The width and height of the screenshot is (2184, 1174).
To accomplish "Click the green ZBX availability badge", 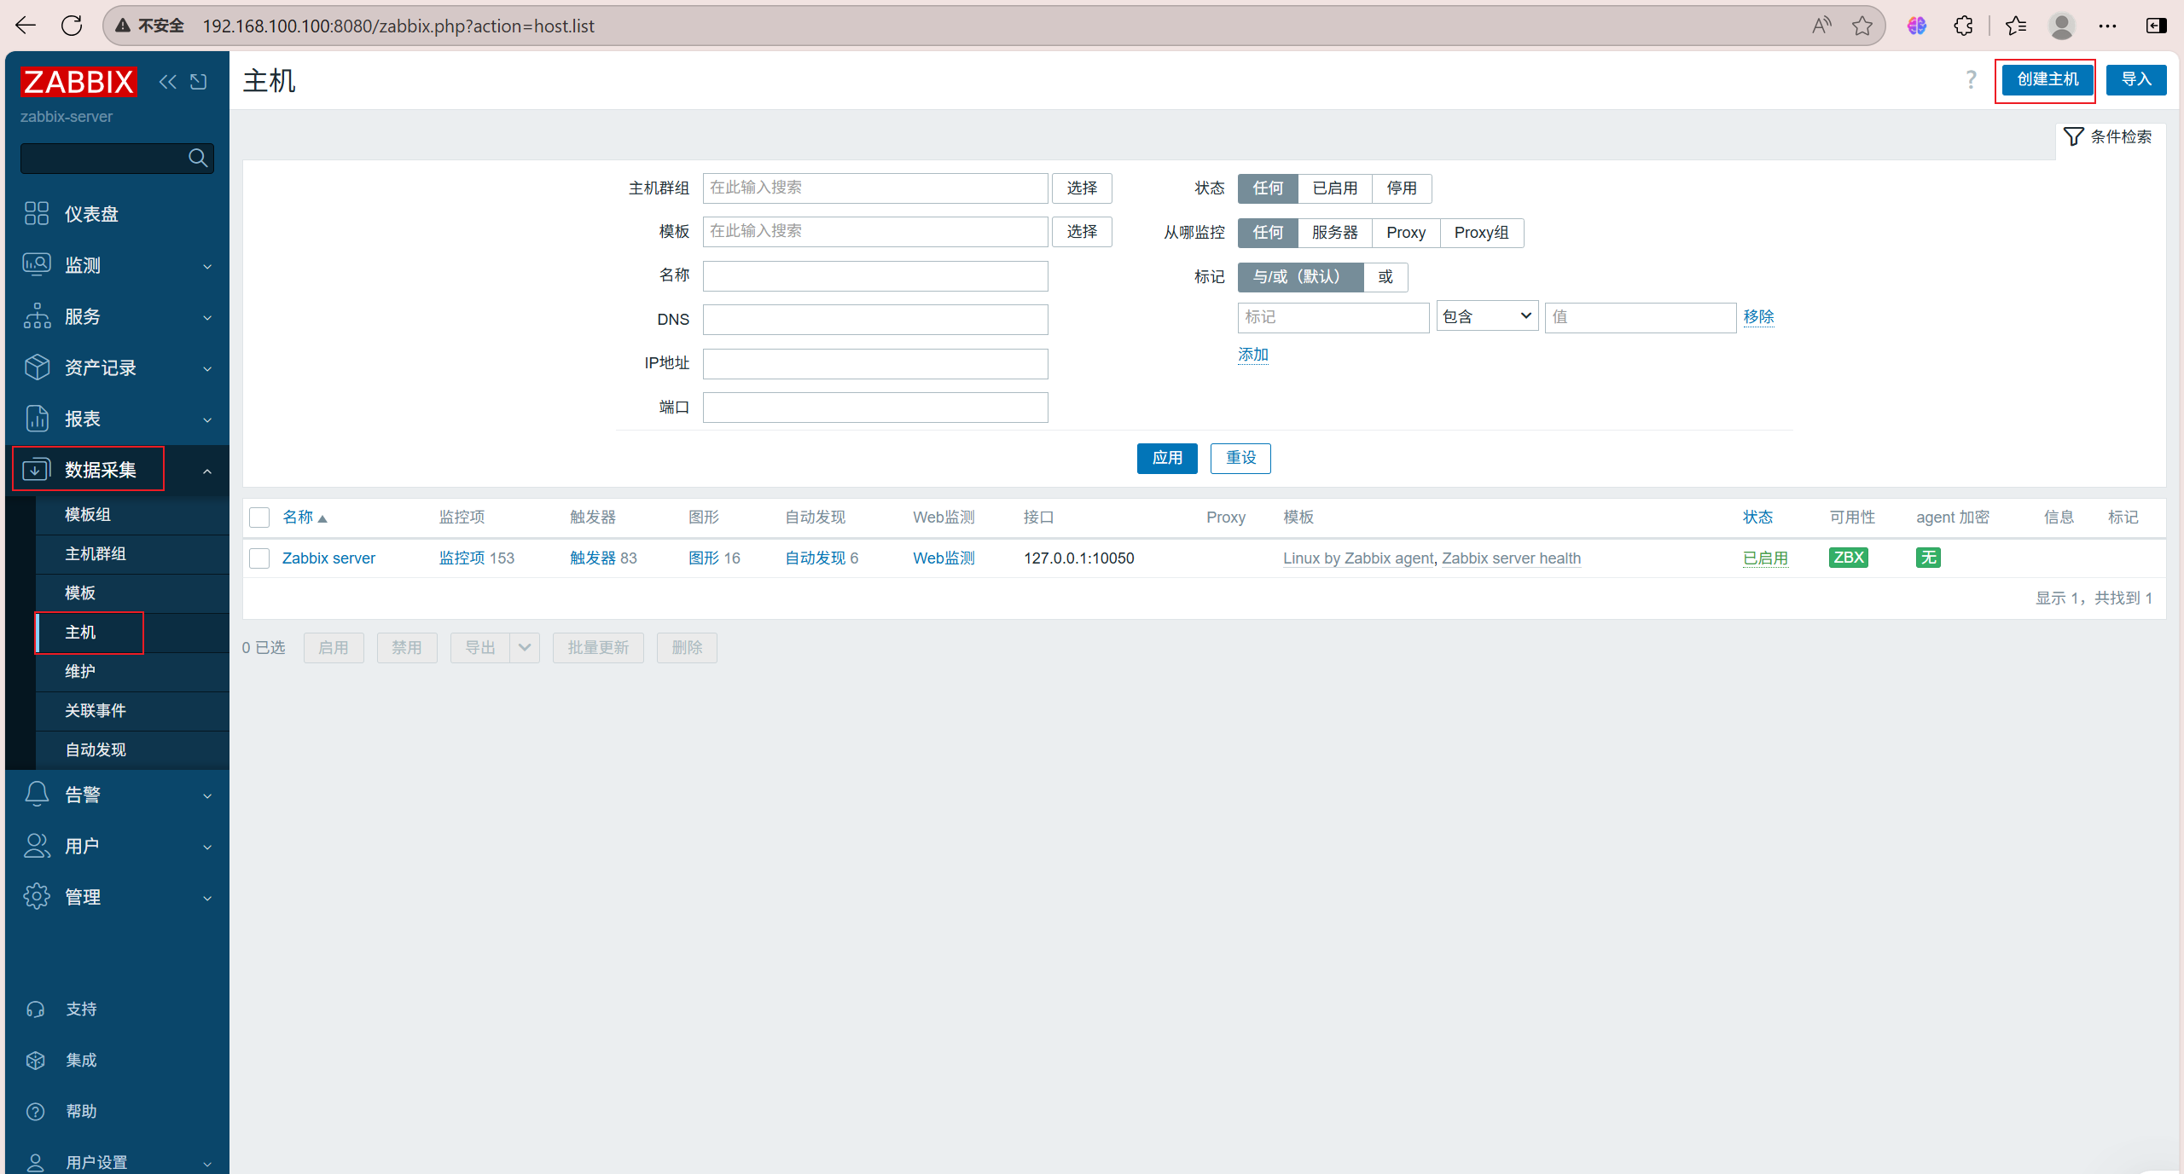I will pos(1848,558).
